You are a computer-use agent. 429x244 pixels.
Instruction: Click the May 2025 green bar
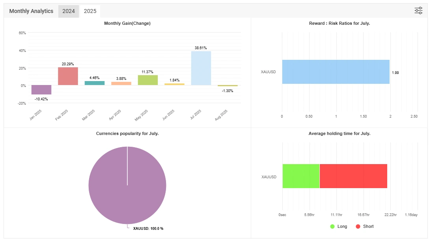148,80
